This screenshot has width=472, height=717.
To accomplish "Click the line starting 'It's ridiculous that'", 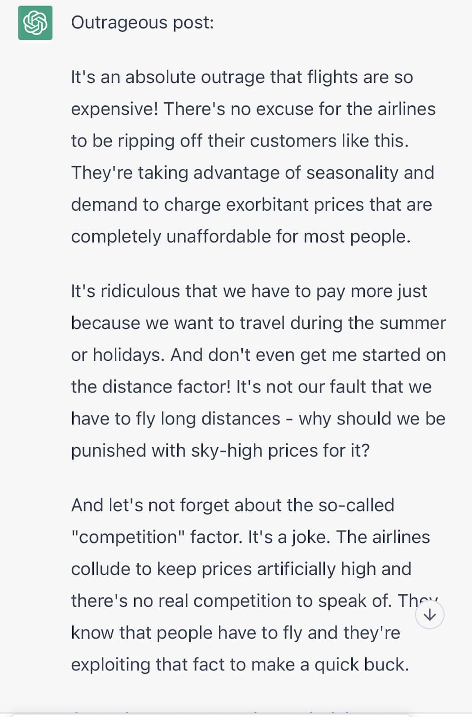I will click(249, 291).
